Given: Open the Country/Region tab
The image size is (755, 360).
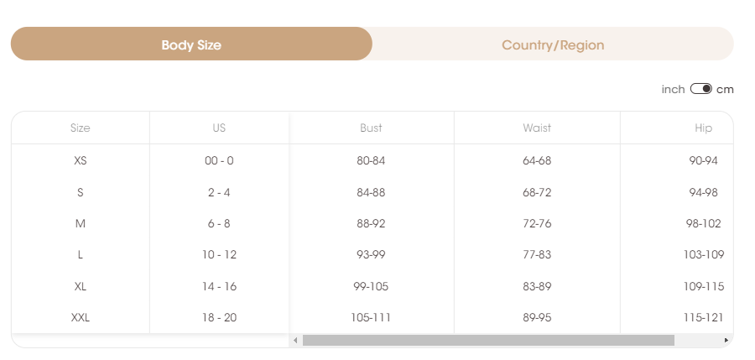Looking at the screenshot, I should pos(553,44).
